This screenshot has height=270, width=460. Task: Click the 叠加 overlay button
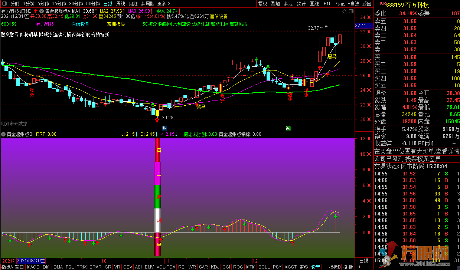275,4
